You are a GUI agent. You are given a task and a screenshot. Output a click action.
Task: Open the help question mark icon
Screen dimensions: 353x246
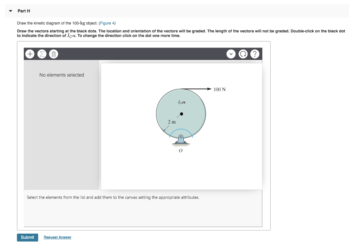coord(255,54)
